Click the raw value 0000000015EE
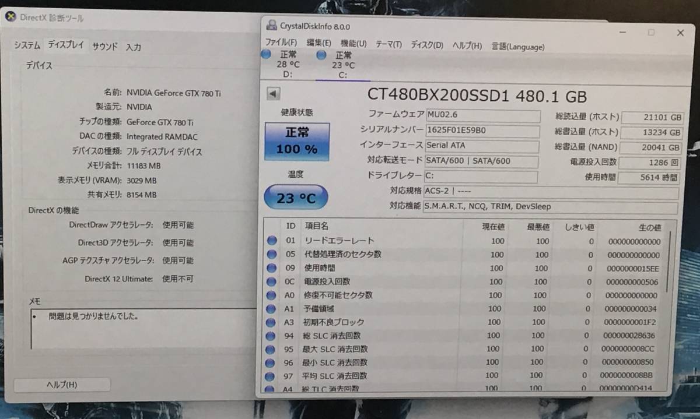Screen dimensions: 700x419 click(x=633, y=269)
